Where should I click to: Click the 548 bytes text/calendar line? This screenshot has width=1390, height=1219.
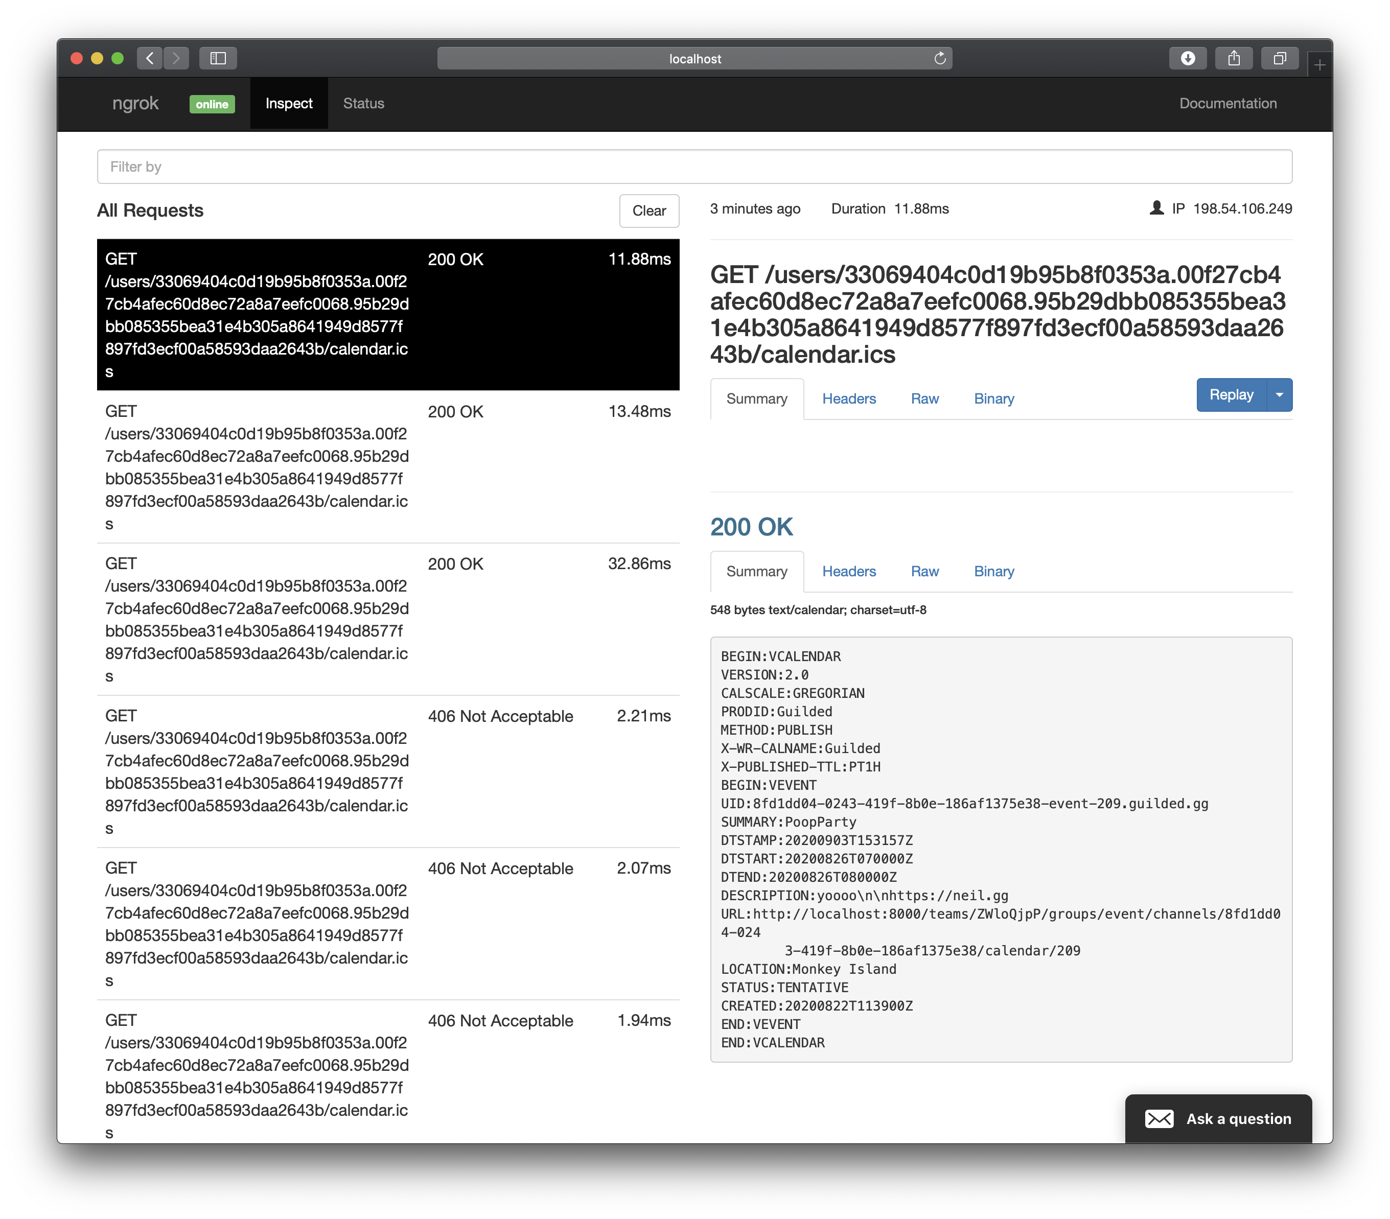[x=818, y=610]
